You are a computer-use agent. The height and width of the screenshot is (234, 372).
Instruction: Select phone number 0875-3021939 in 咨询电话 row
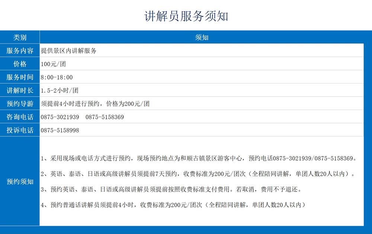60,117
